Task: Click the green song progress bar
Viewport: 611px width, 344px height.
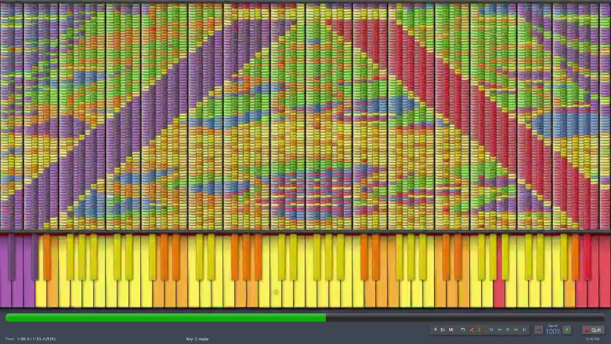Action: [166, 318]
